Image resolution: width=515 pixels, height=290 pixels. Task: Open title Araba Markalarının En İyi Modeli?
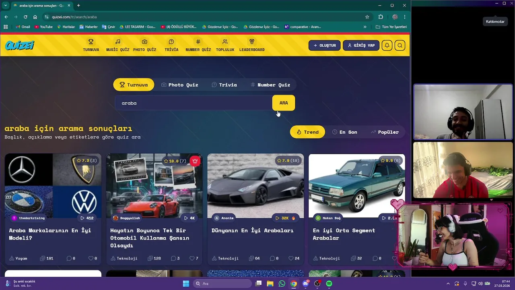click(50, 234)
